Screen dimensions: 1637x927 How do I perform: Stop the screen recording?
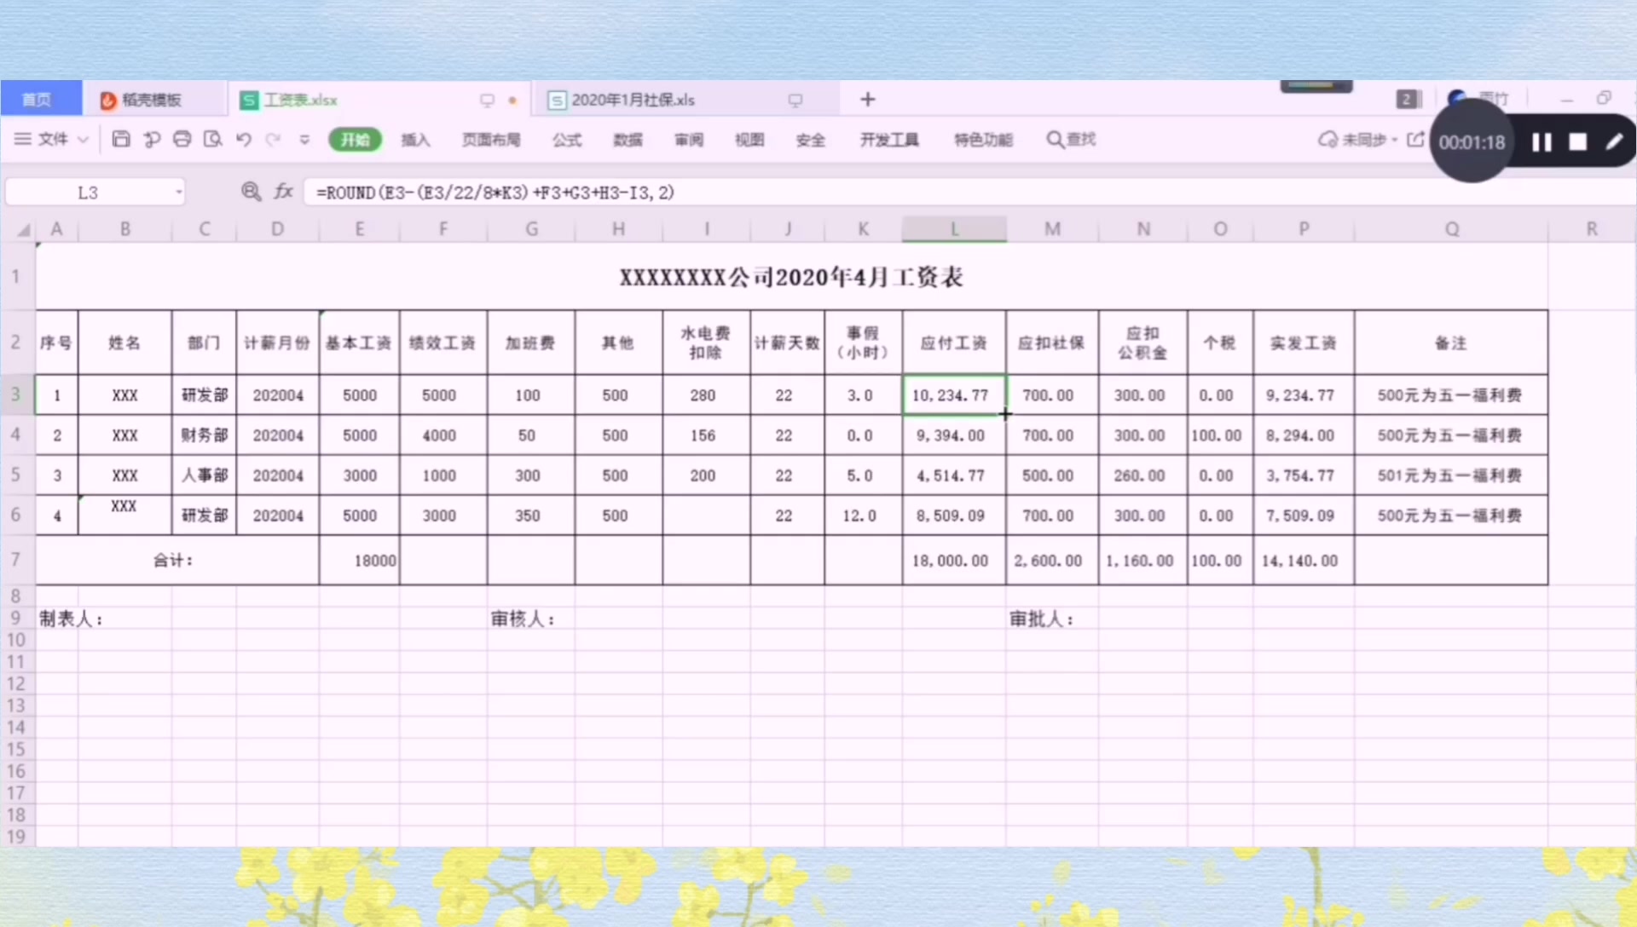[x=1578, y=142]
